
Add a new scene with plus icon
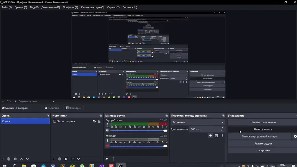[3, 159]
